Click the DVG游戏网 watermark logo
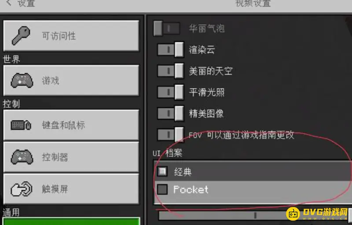 point(317,213)
